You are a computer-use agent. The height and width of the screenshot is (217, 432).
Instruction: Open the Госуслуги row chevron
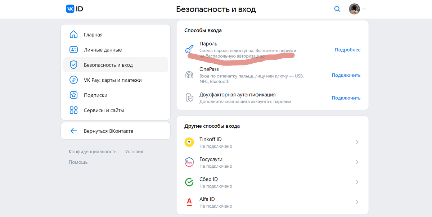(x=357, y=162)
